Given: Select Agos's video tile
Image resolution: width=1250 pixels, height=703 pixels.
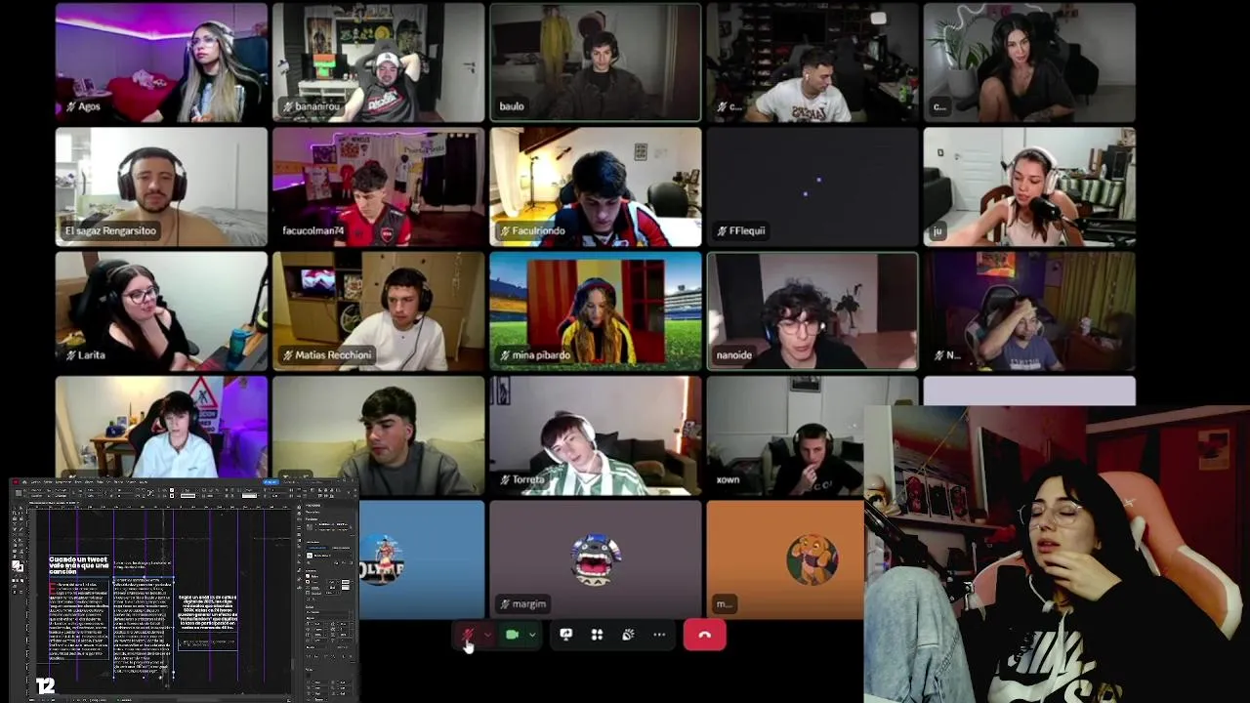Looking at the screenshot, I should pyautogui.click(x=161, y=62).
